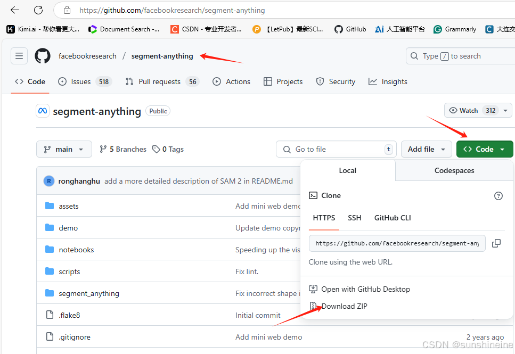The height and width of the screenshot is (354, 515).
Task: Focus the Go to file search field
Action: pos(337,150)
